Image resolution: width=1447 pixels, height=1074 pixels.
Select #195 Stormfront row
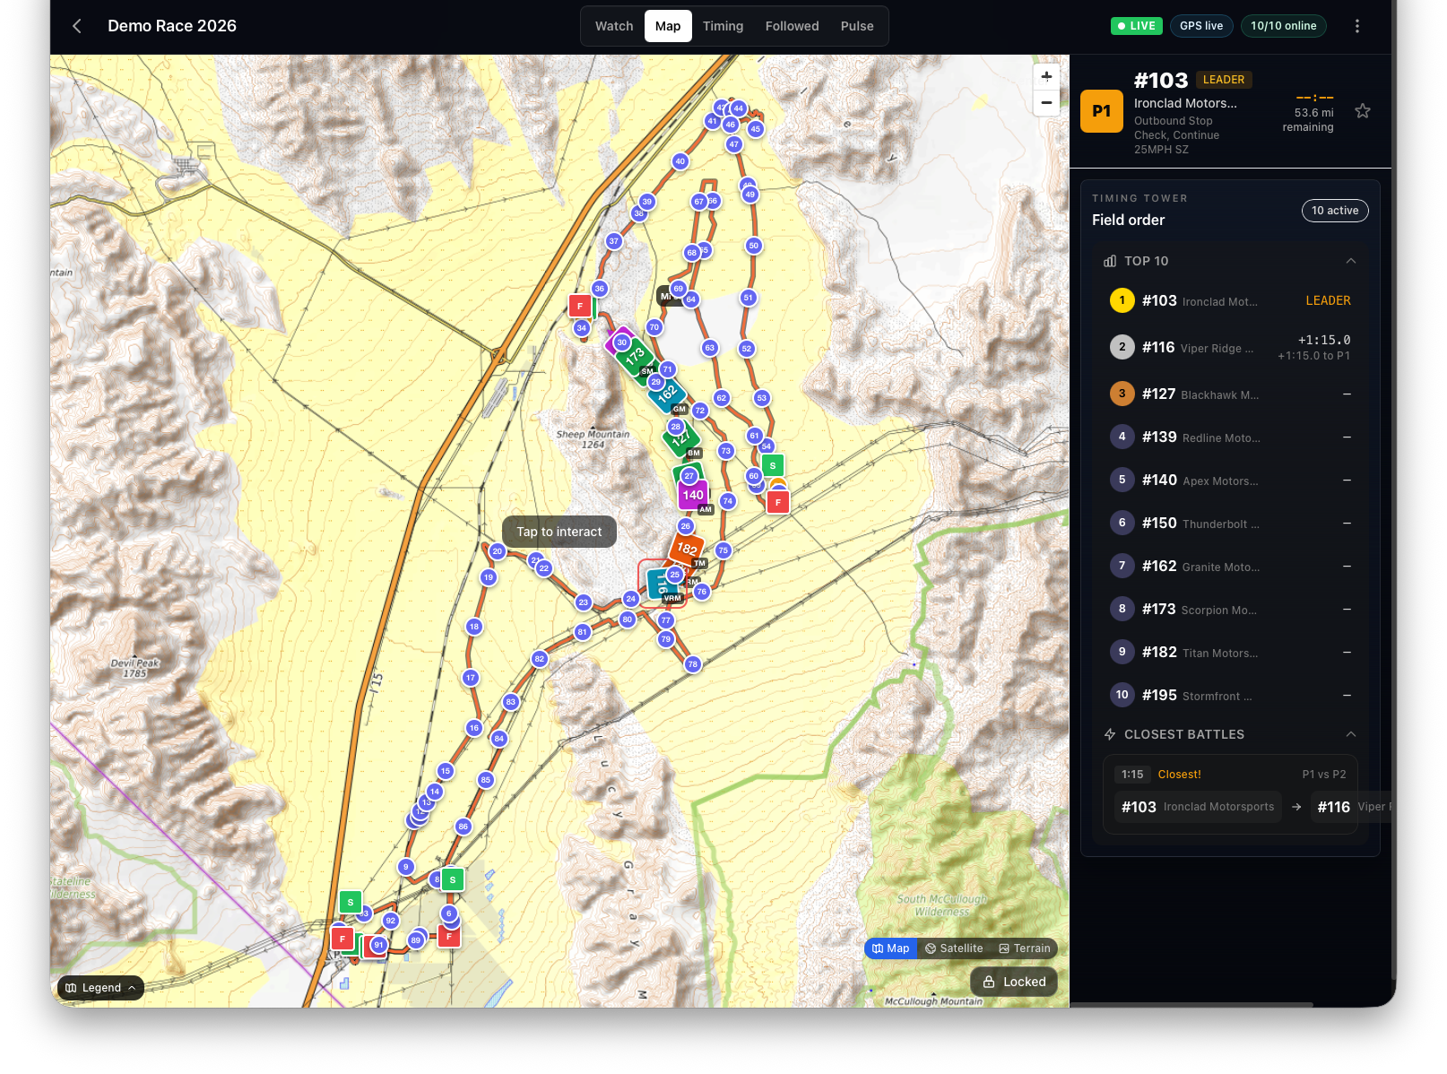1230,695
